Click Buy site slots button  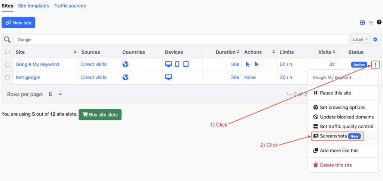pyautogui.click(x=100, y=115)
